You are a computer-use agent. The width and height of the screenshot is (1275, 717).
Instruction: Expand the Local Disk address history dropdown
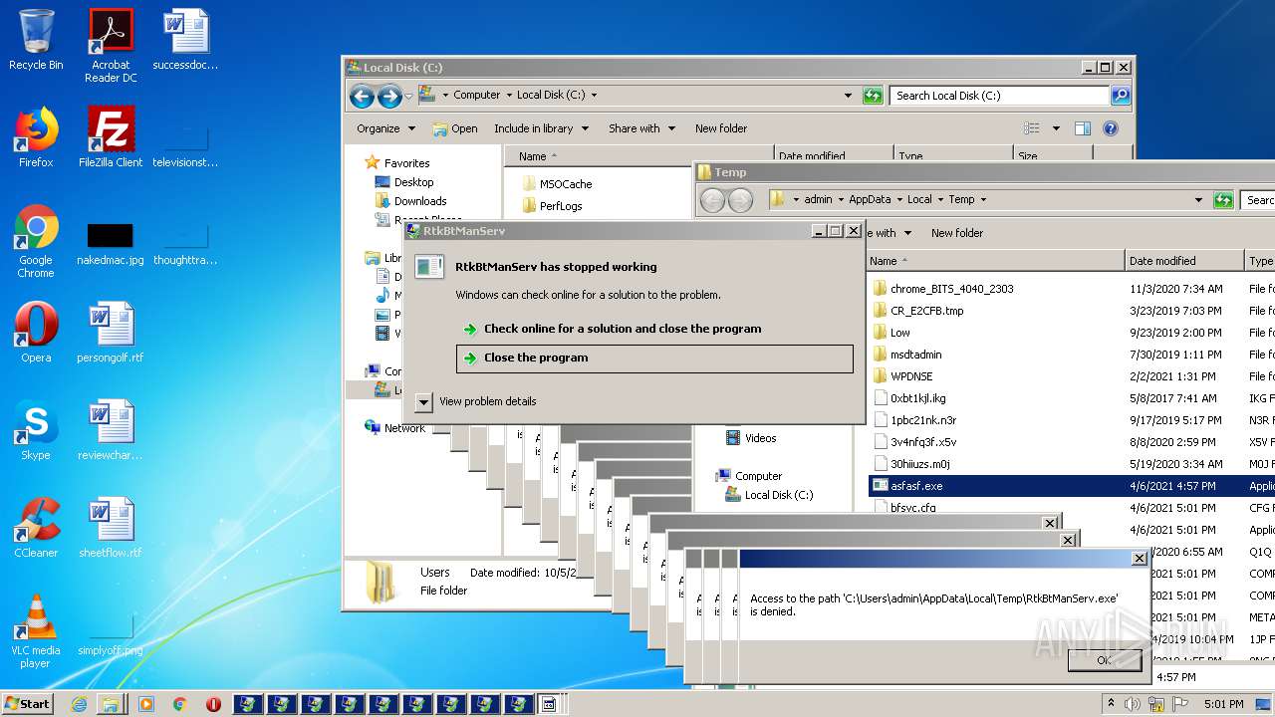click(x=848, y=96)
